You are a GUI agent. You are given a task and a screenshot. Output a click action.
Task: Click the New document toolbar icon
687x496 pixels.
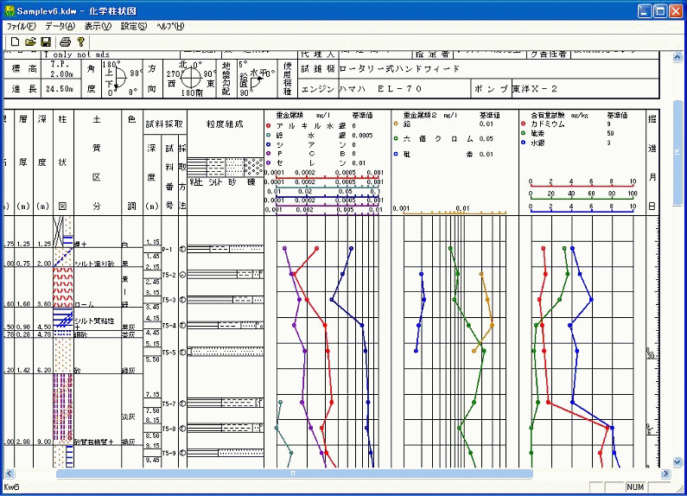(x=15, y=41)
